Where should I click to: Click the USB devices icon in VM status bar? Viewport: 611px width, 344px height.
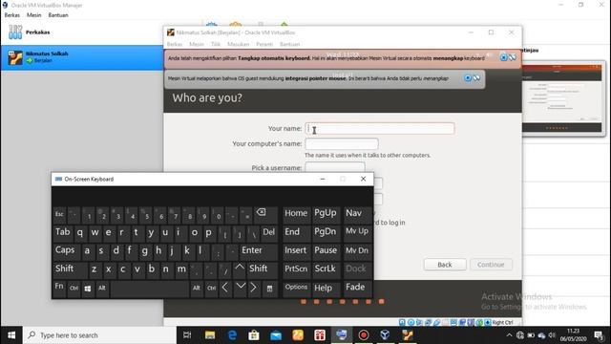click(436, 322)
